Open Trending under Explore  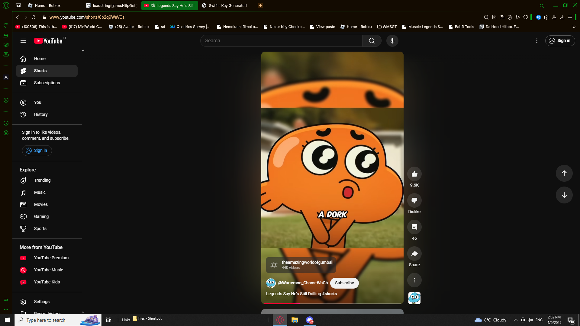47,180
